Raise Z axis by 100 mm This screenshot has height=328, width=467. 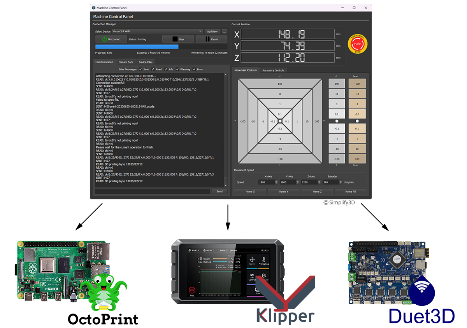point(337,84)
